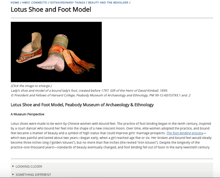Navigate to BEAUTY AND THE BEHOLDER breadcrumb
This screenshot has width=220, height=178.
click(108, 2)
